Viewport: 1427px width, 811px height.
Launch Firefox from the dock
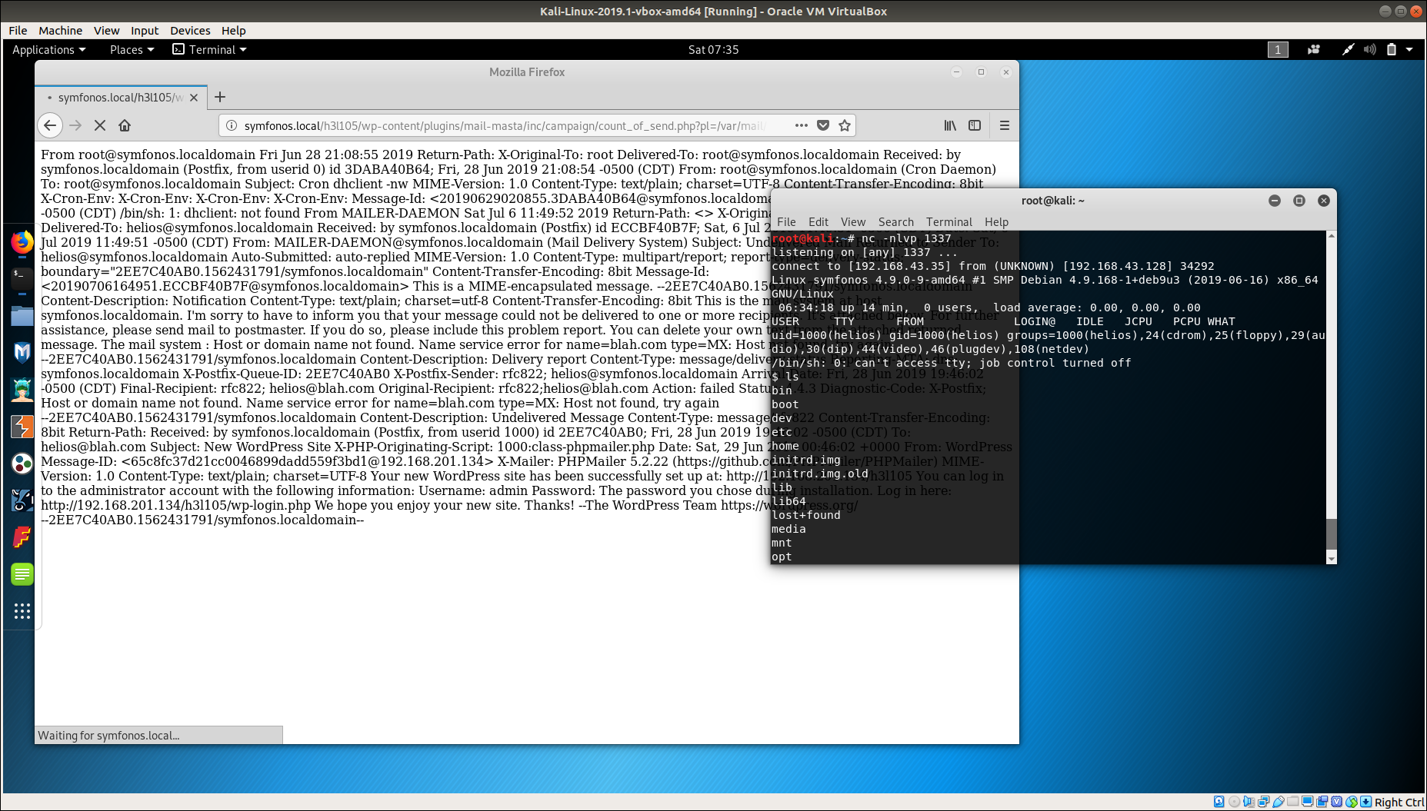click(22, 242)
